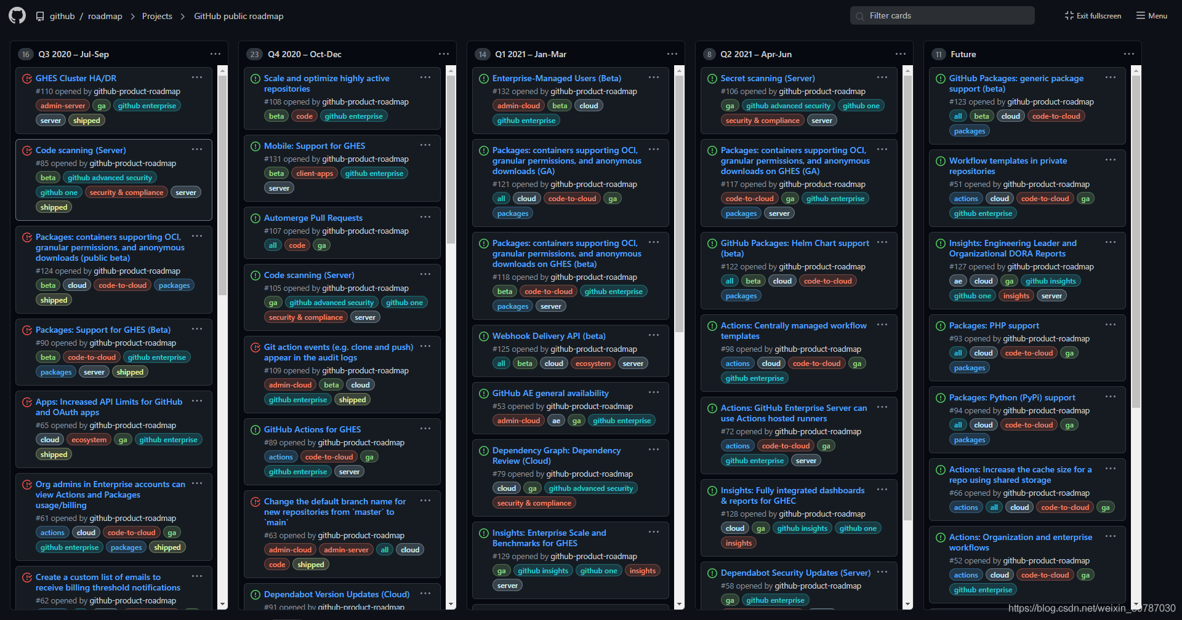Select the client-apps label on Mobile: Support for GHES
Viewport: 1182px width, 620px height.
pyautogui.click(x=315, y=173)
